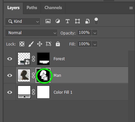
Task: Click the Fill label
Action: tap(72, 44)
